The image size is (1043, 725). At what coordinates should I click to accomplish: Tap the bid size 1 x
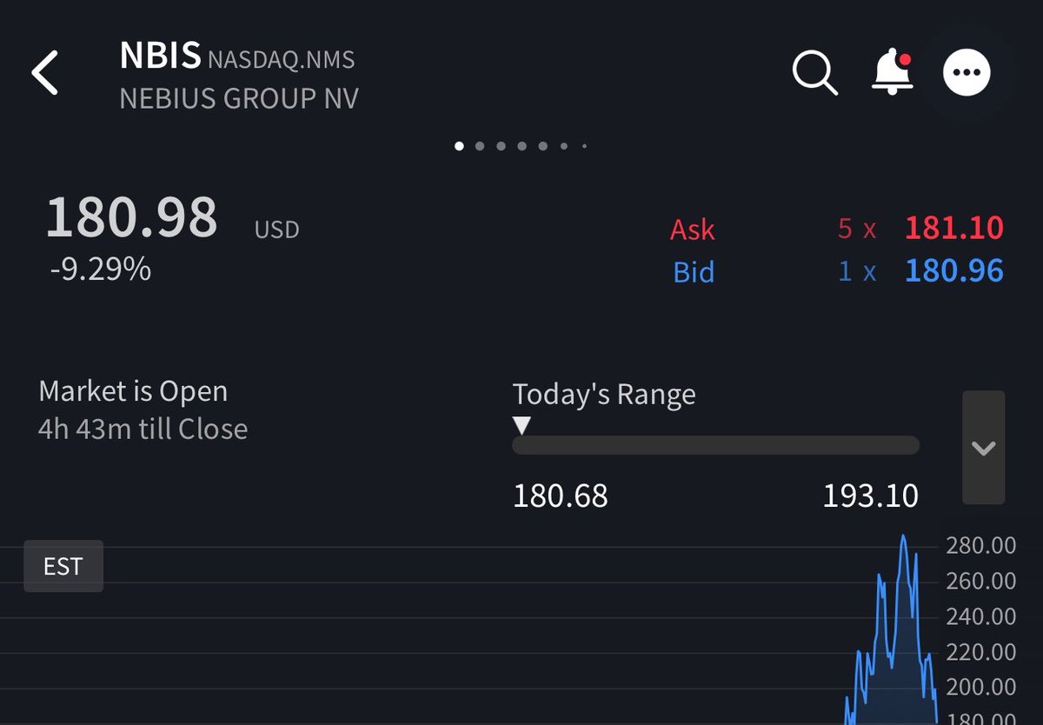tap(857, 271)
